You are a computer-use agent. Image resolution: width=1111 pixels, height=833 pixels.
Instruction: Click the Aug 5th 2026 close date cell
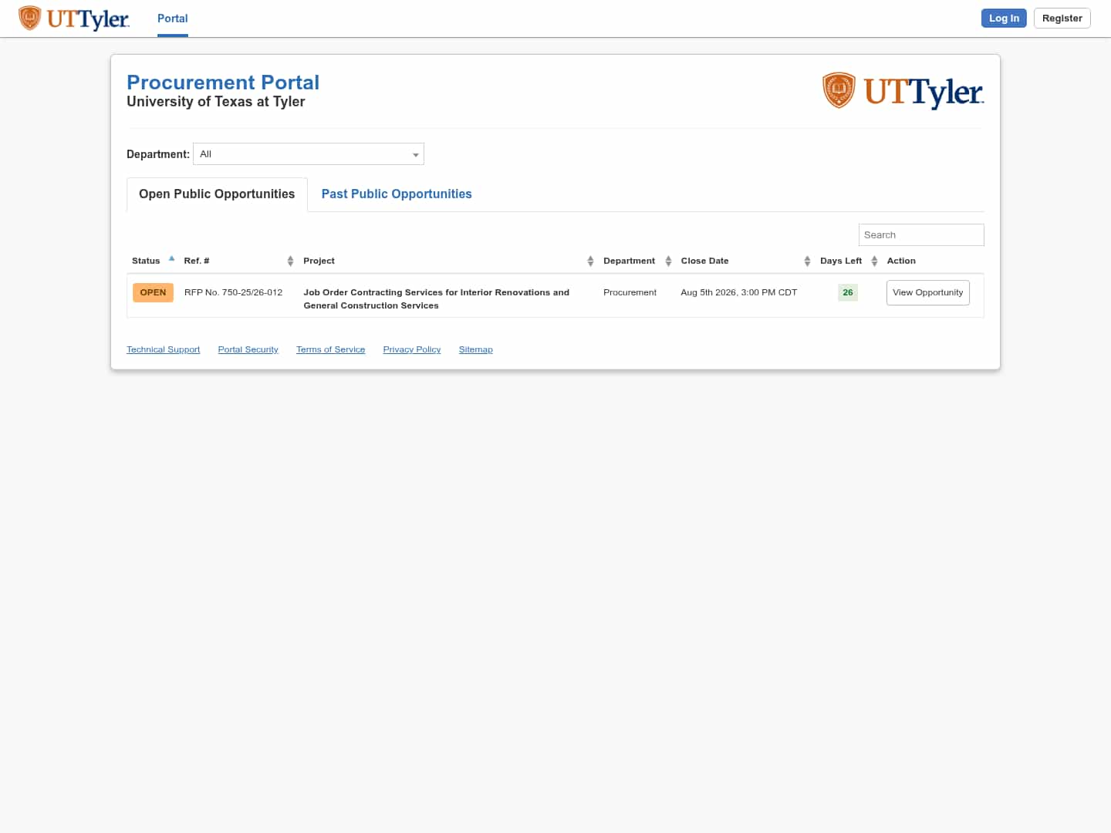738,292
